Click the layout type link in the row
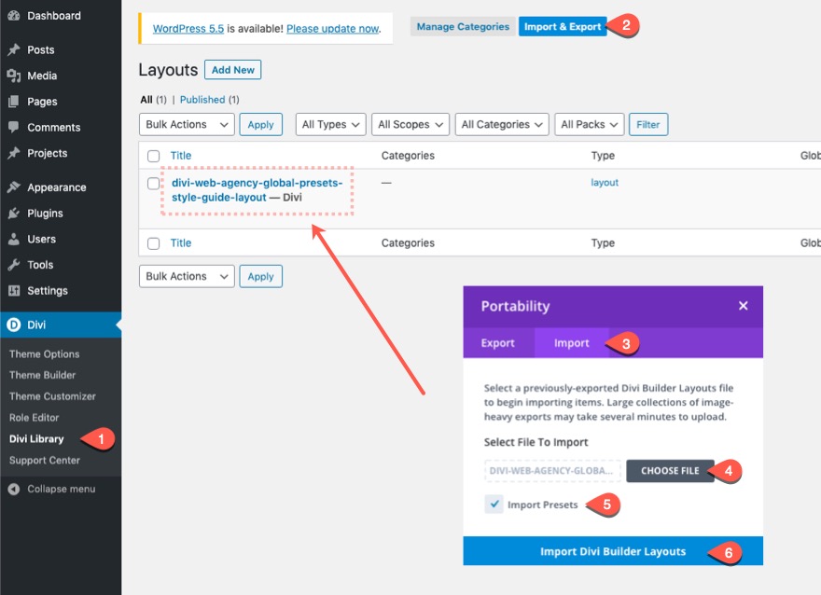The width and height of the screenshot is (821, 595). coord(605,183)
